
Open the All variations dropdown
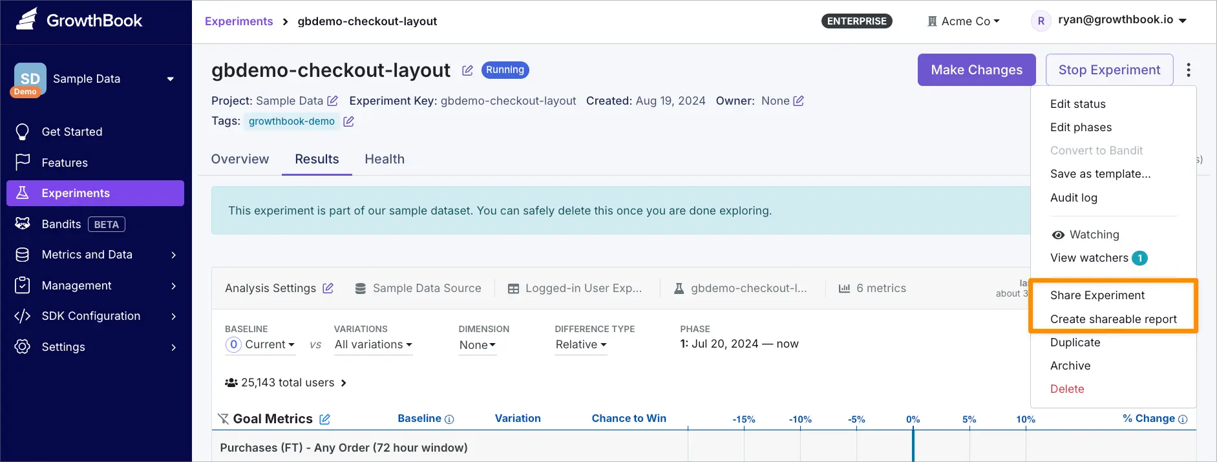tap(373, 345)
